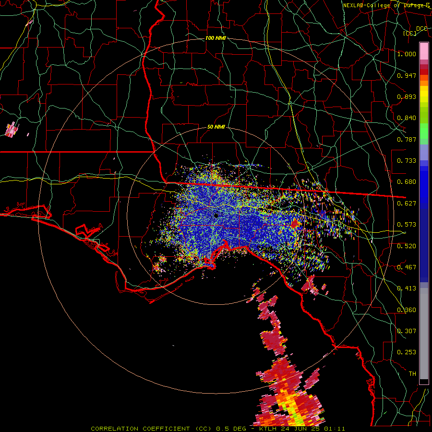
Task: Click the 0.893 scale value
Action: coord(407,96)
